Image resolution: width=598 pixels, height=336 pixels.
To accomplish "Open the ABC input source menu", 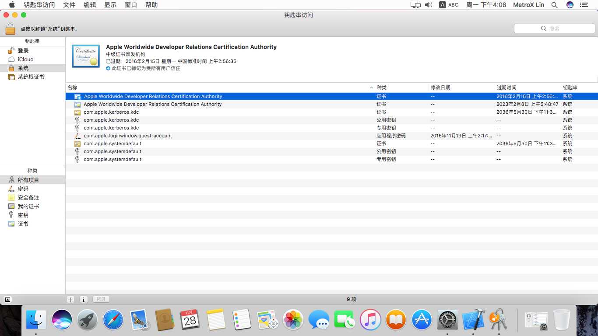I will point(449,5).
